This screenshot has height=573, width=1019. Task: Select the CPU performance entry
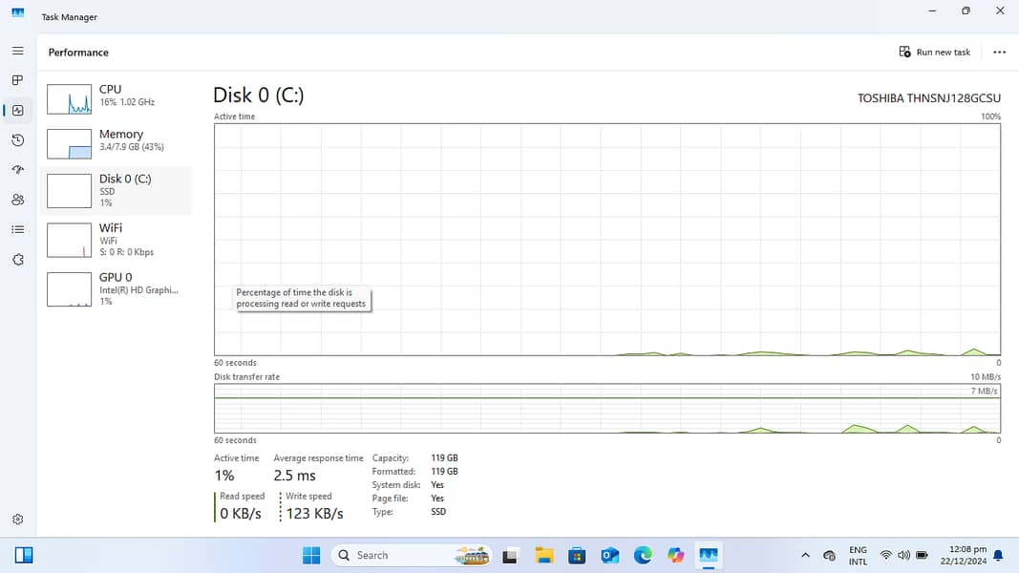116,98
